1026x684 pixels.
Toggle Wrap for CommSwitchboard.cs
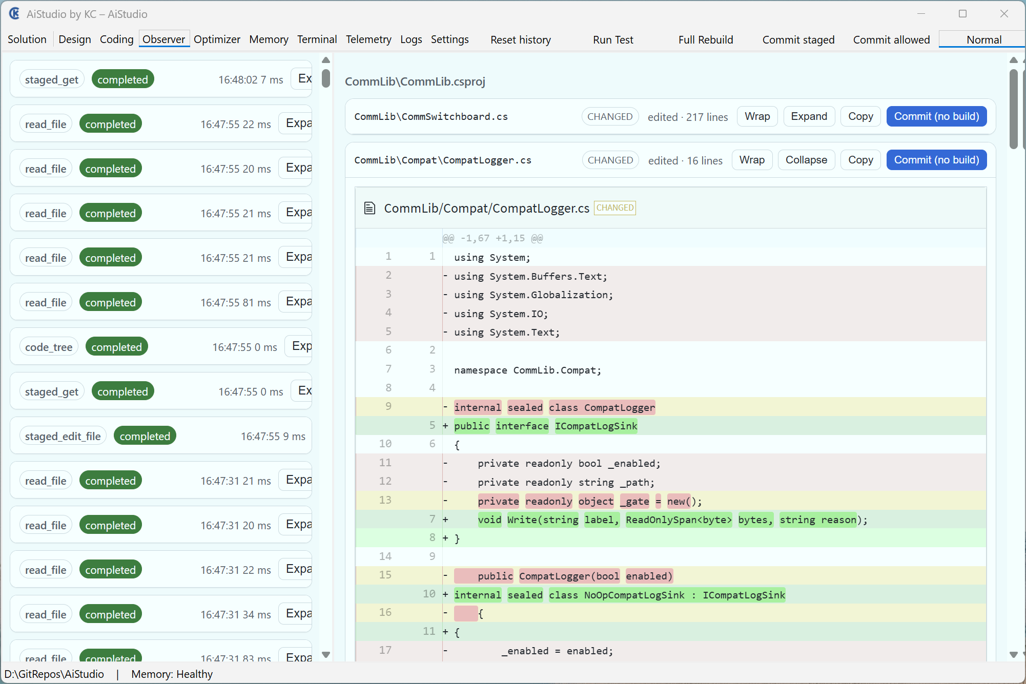(x=757, y=116)
